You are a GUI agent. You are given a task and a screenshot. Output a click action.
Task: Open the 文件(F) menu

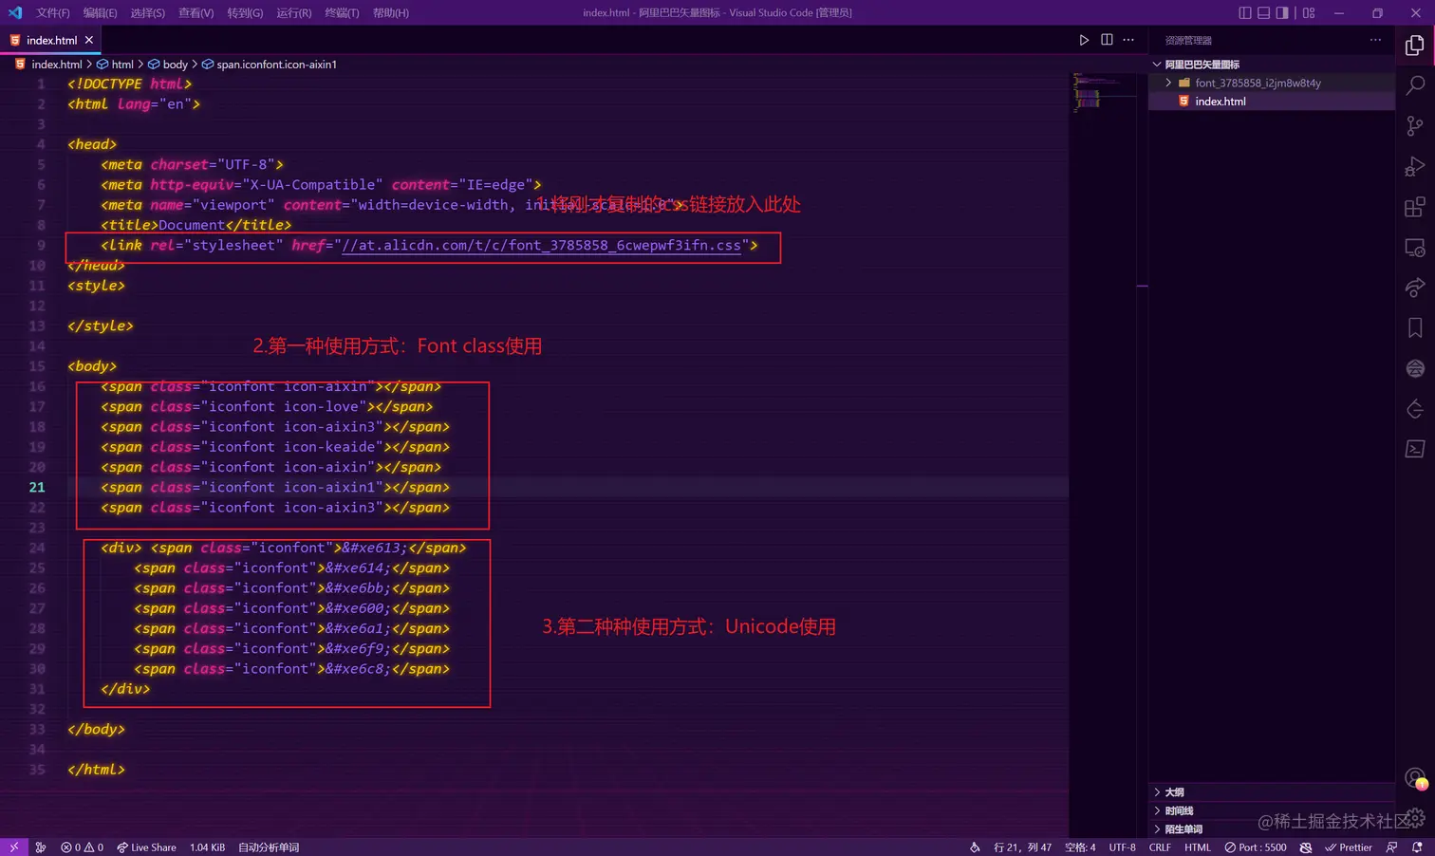(x=52, y=12)
